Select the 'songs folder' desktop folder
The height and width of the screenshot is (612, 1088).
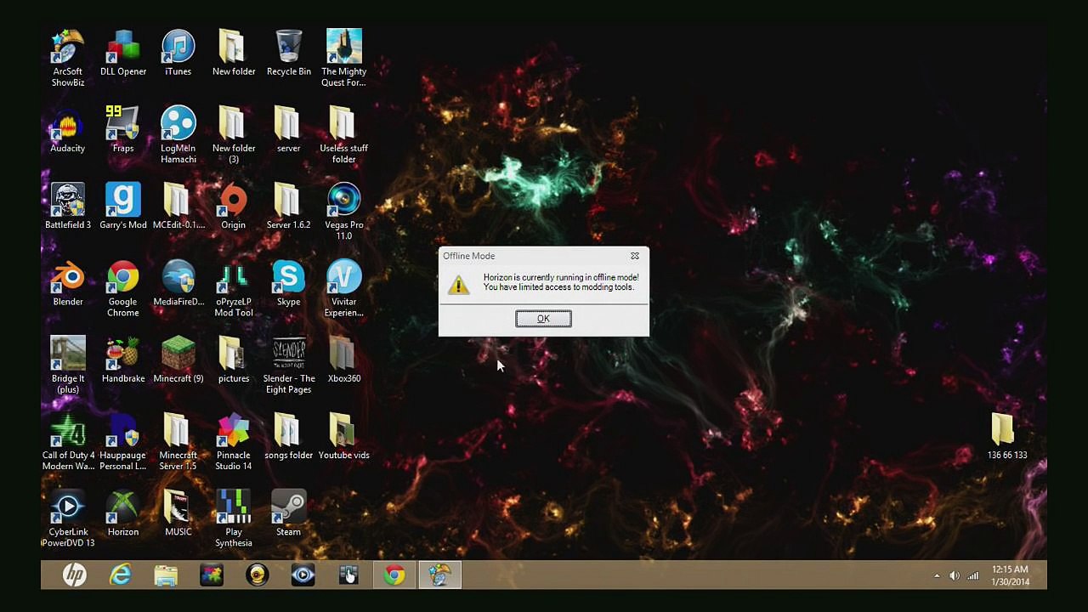point(289,435)
